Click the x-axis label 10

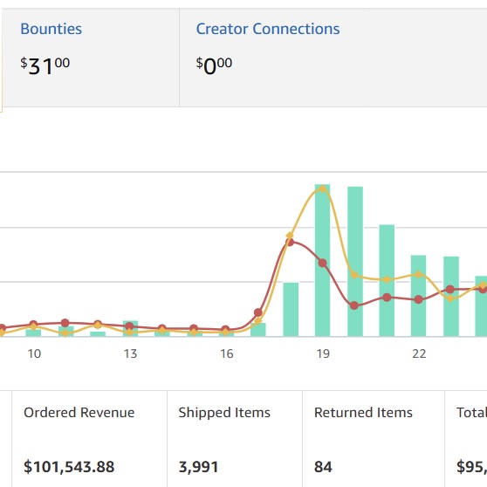click(x=34, y=353)
